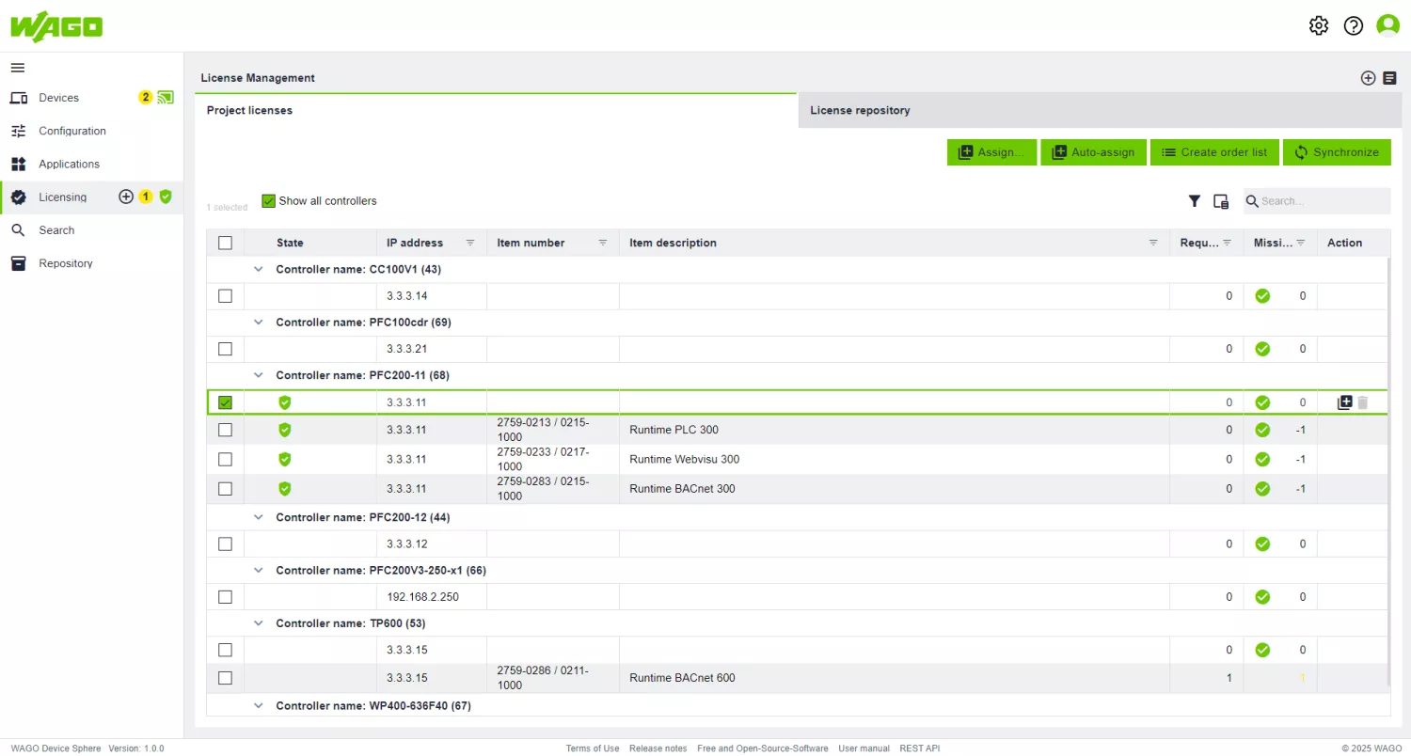Click the shield state icon for Runtime PLC 300

(x=285, y=430)
